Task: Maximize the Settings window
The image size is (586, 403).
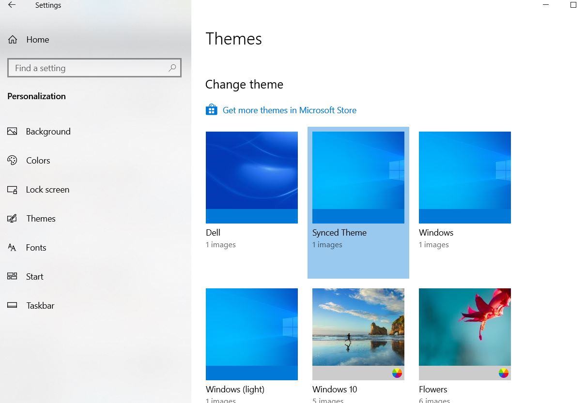Action: pyautogui.click(x=573, y=5)
